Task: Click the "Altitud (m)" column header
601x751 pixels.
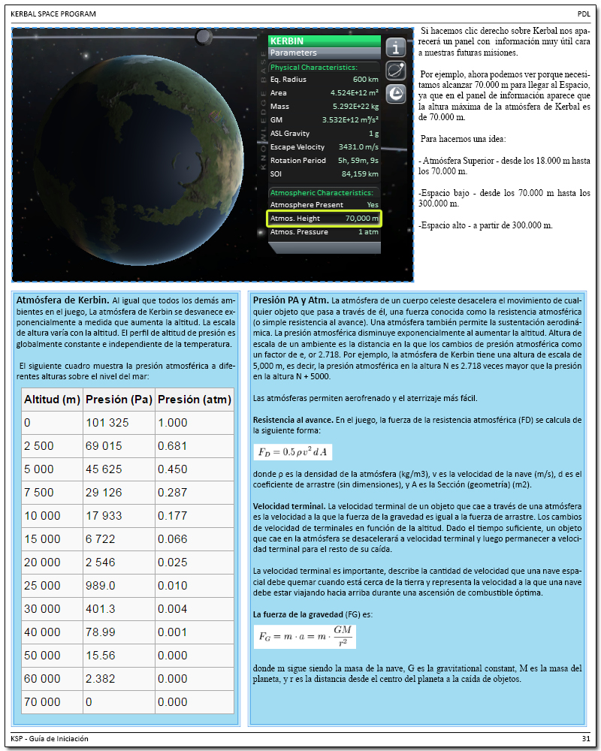Action: pos(53,400)
